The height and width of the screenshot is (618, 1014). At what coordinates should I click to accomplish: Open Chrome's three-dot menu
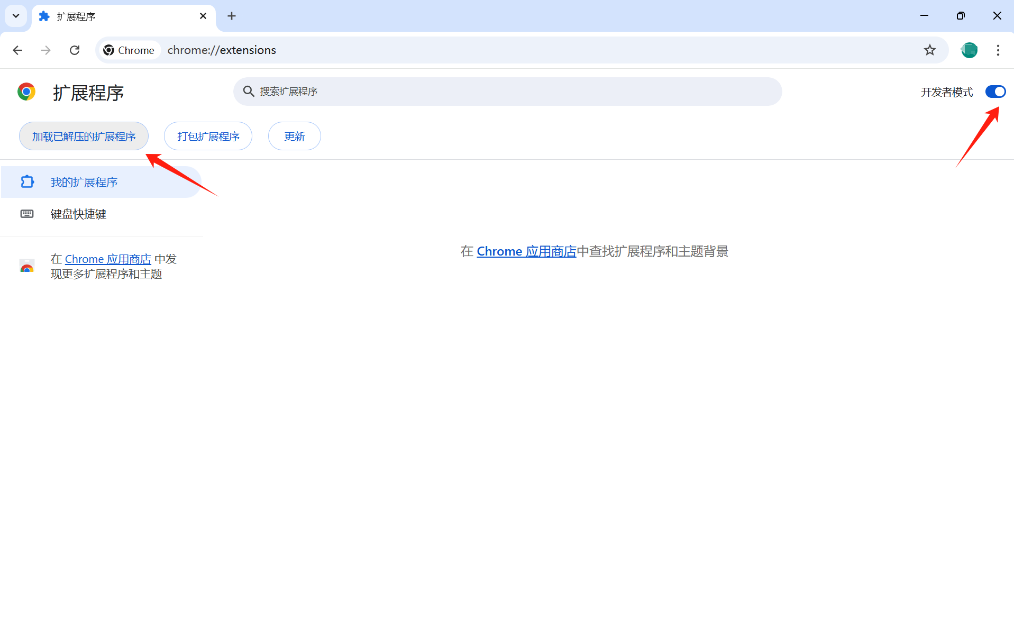(998, 50)
